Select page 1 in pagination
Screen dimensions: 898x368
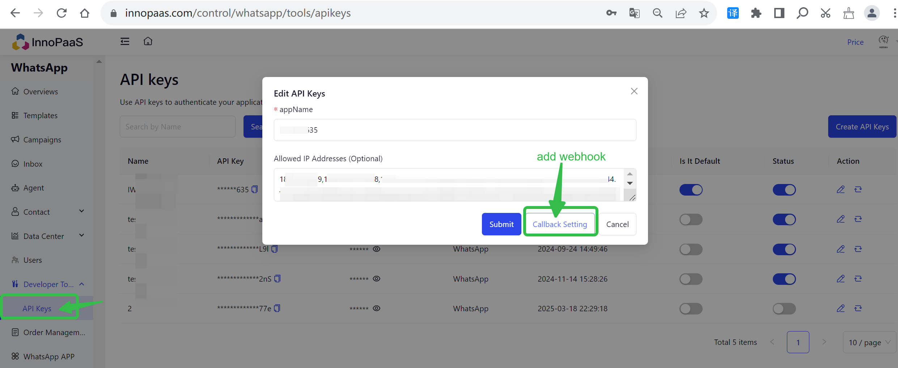click(798, 342)
